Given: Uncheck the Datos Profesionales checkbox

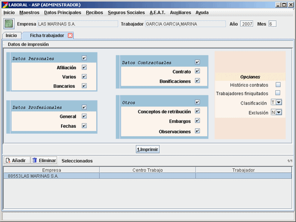Looking at the screenshot, I should click(x=84, y=107).
